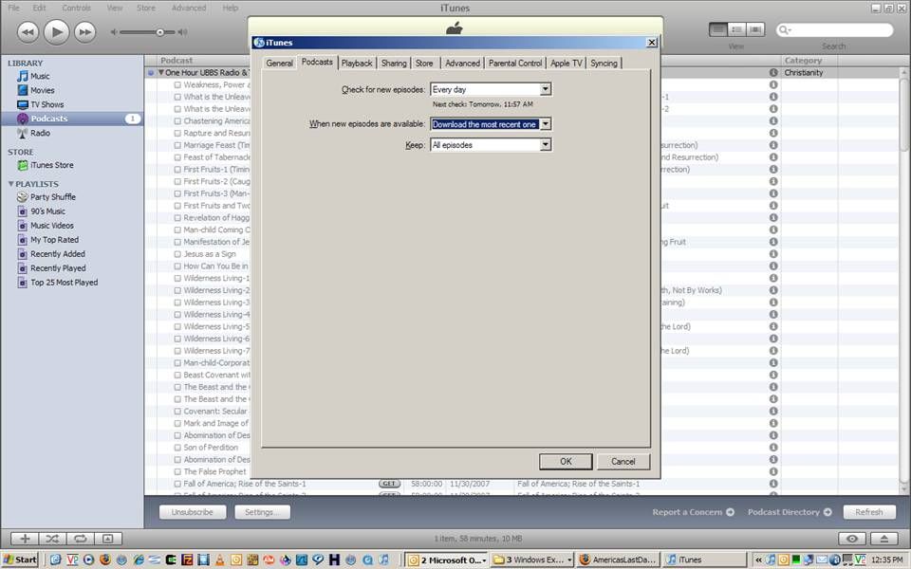Switch to Playback preferences tab

click(357, 63)
